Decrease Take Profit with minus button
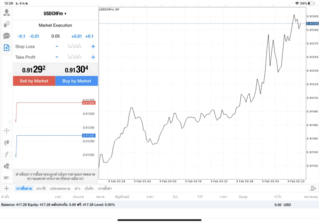This screenshot has height=223, width=319. pyautogui.click(x=57, y=57)
